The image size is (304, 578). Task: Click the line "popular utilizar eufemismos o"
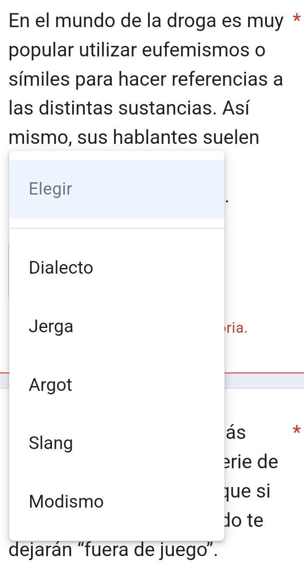136,50
